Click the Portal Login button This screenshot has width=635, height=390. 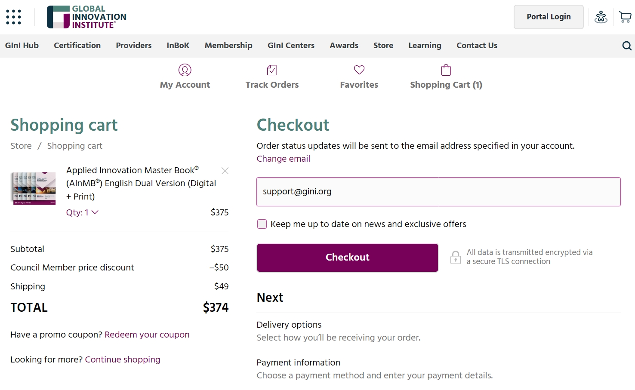(549, 17)
